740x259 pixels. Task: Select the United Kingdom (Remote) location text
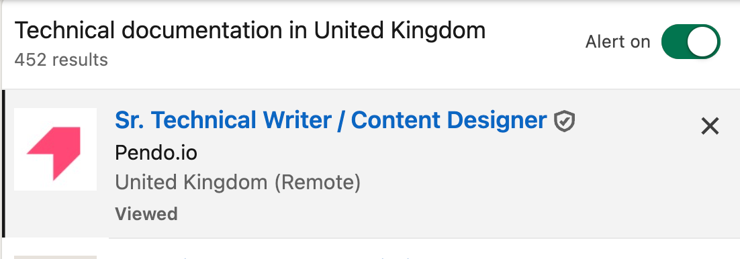pyautogui.click(x=238, y=182)
